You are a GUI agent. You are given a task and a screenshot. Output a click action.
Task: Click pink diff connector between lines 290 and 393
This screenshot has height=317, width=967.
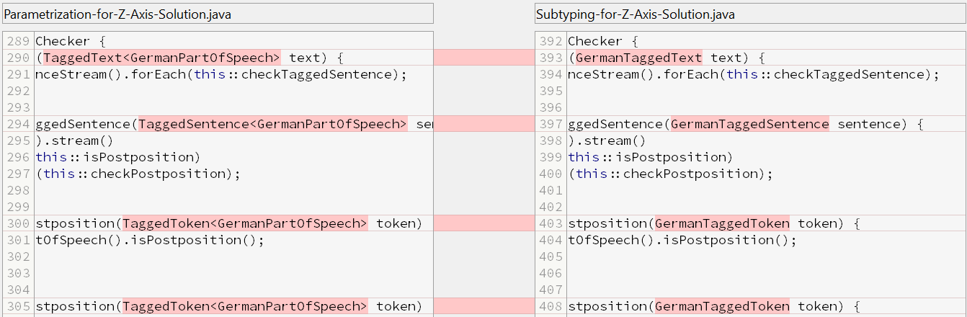pos(483,58)
